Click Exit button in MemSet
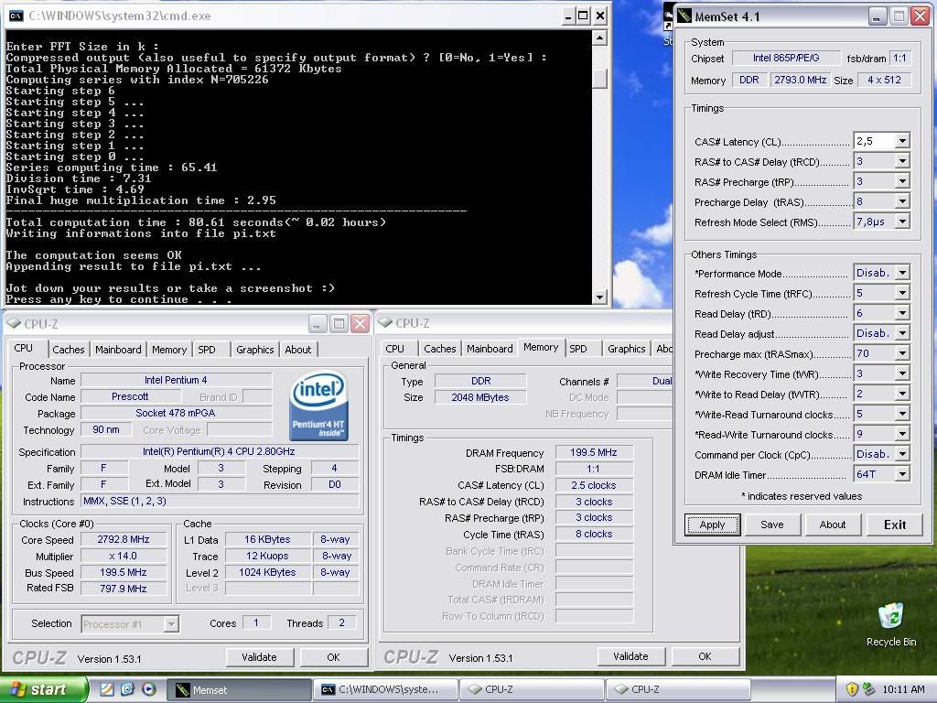 (x=895, y=525)
